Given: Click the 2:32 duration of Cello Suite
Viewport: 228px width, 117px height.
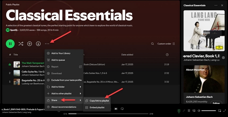Looking at the screenshot, I should pos(167,73).
